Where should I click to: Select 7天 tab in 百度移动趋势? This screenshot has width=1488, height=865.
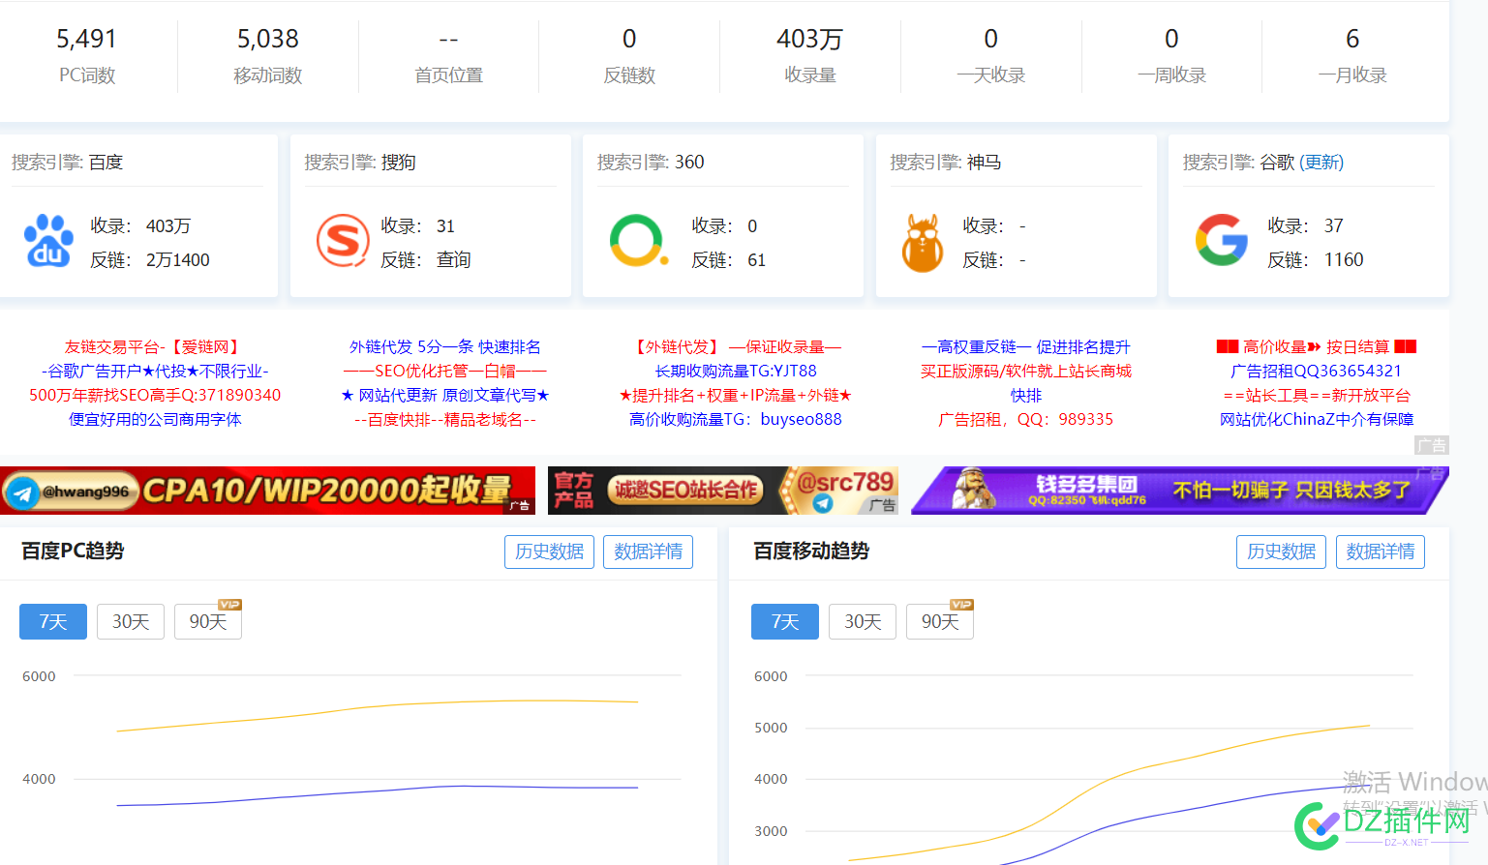click(785, 621)
